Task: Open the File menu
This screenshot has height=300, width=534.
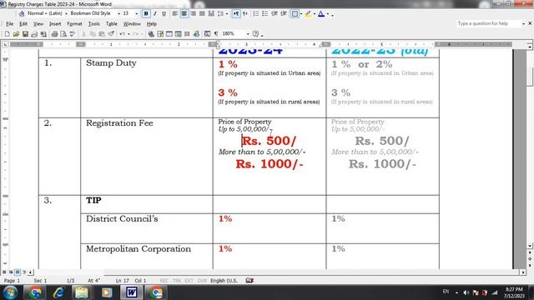Action: point(9,24)
